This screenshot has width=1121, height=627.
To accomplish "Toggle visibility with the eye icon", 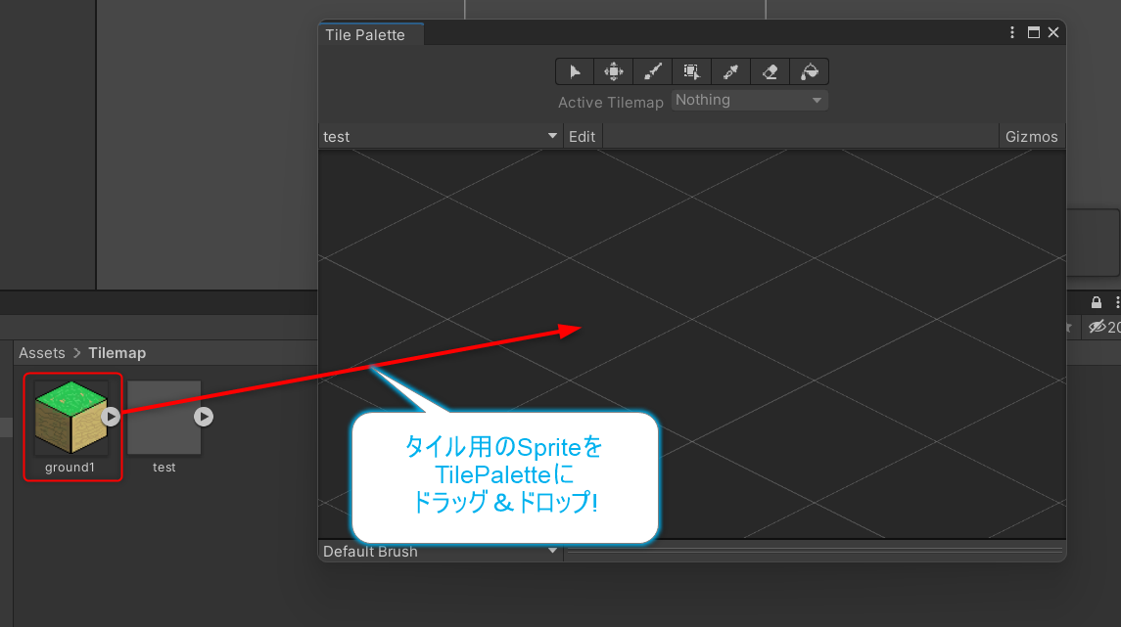I will click(x=1098, y=327).
